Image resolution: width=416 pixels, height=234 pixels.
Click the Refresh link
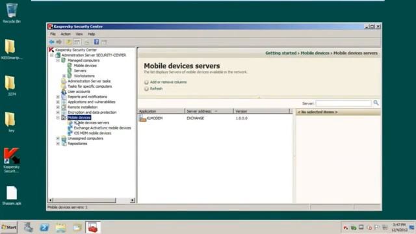tap(156, 88)
